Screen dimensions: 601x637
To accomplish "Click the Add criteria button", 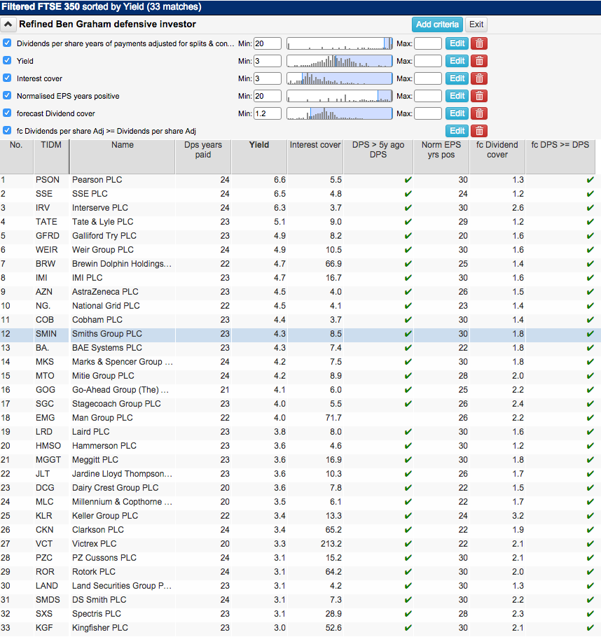I will (x=437, y=24).
